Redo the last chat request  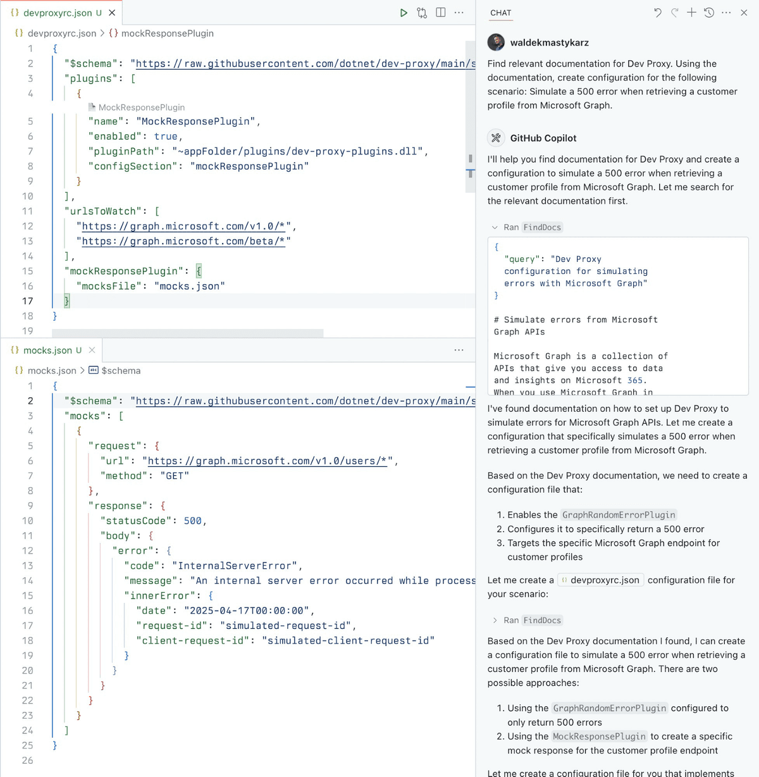[x=675, y=13]
